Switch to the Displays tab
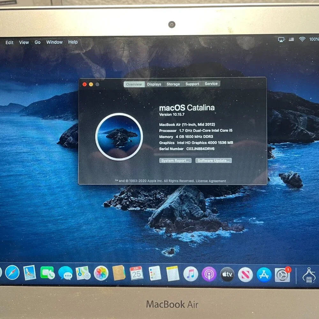Screen dimensions: 319x319 [x=154, y=84]
